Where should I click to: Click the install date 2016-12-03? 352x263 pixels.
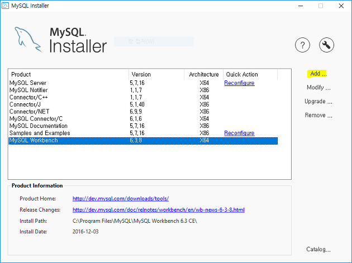(85, 232)
